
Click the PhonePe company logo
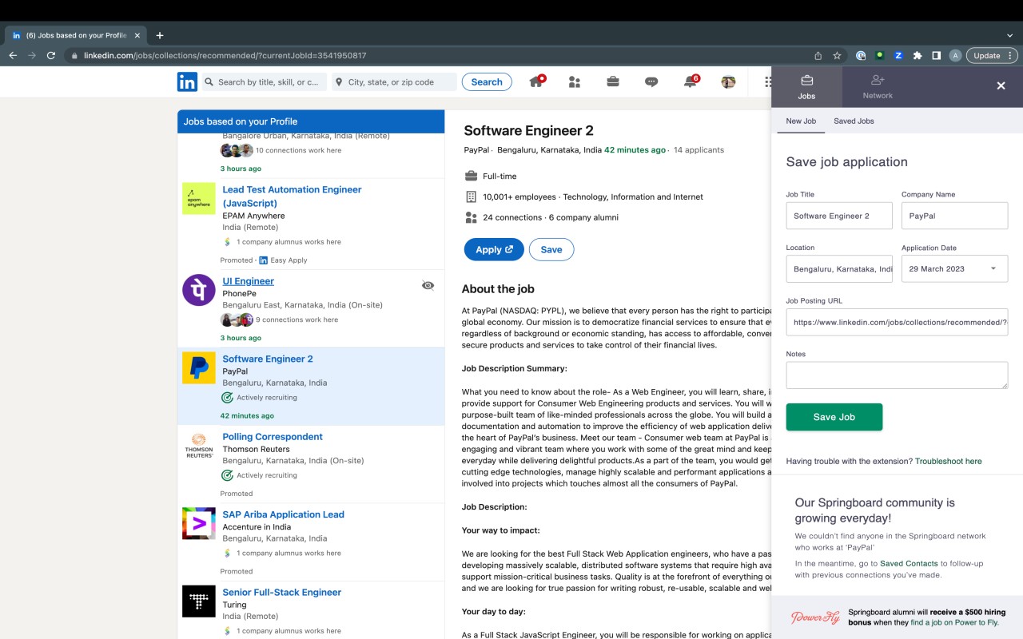click(x=199, y=290)
